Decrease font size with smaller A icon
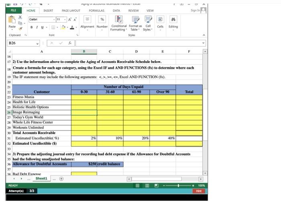Screen dimensions: 281x205 75,20
